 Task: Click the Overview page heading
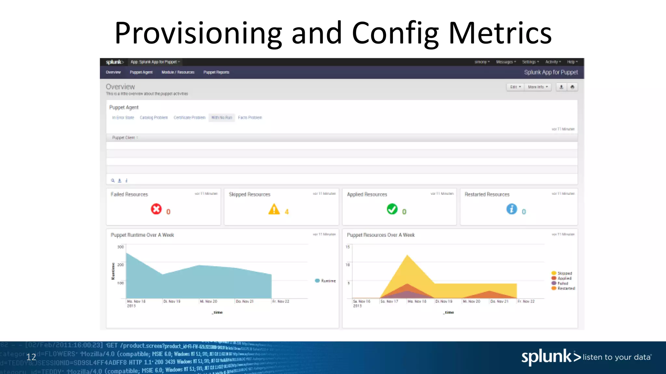[x=120, y=87]
